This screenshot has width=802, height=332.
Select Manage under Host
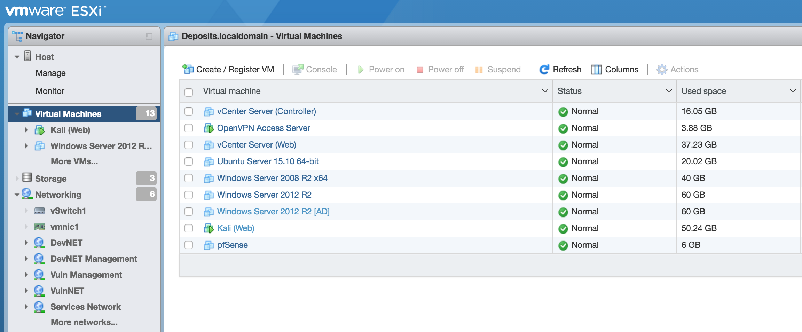click(x=50, y=73)
